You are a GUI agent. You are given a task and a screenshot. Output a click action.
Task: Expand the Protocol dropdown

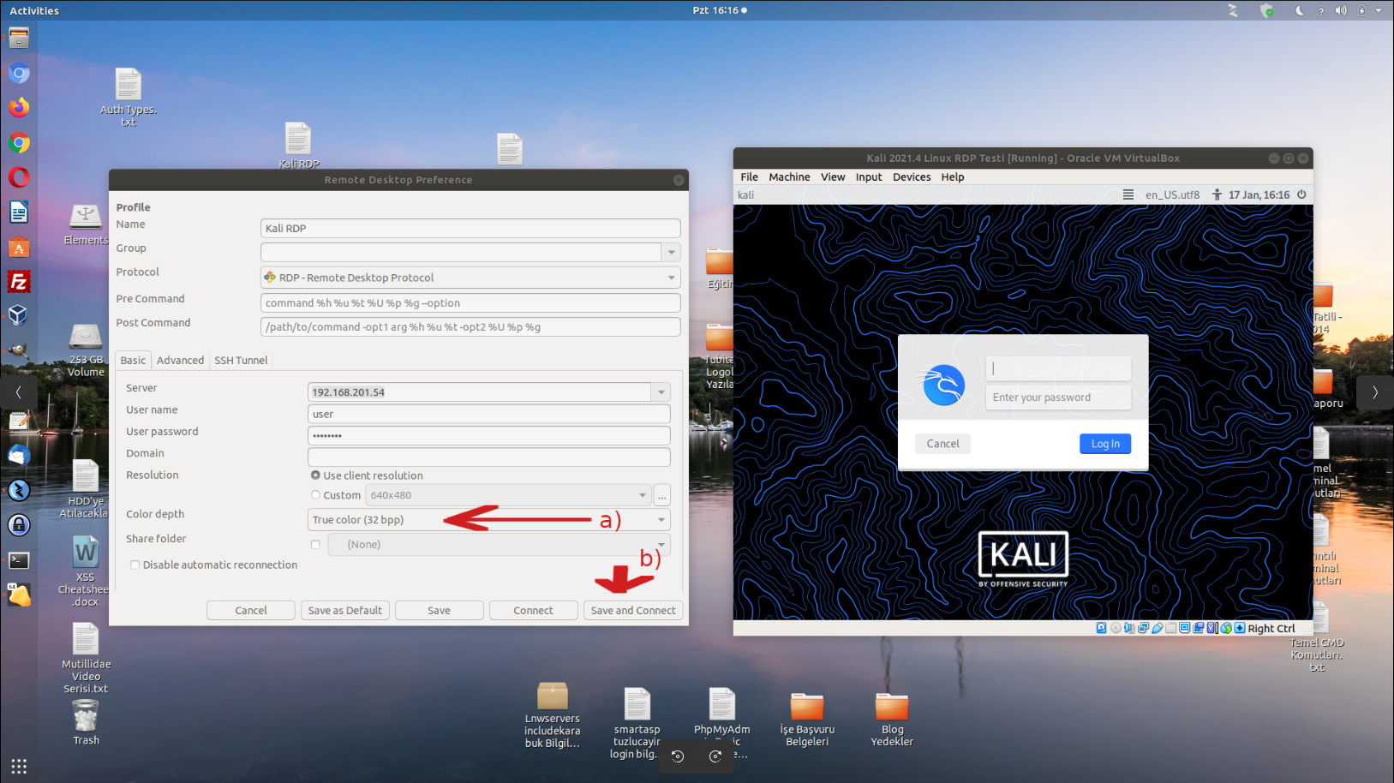coord(671,278)
